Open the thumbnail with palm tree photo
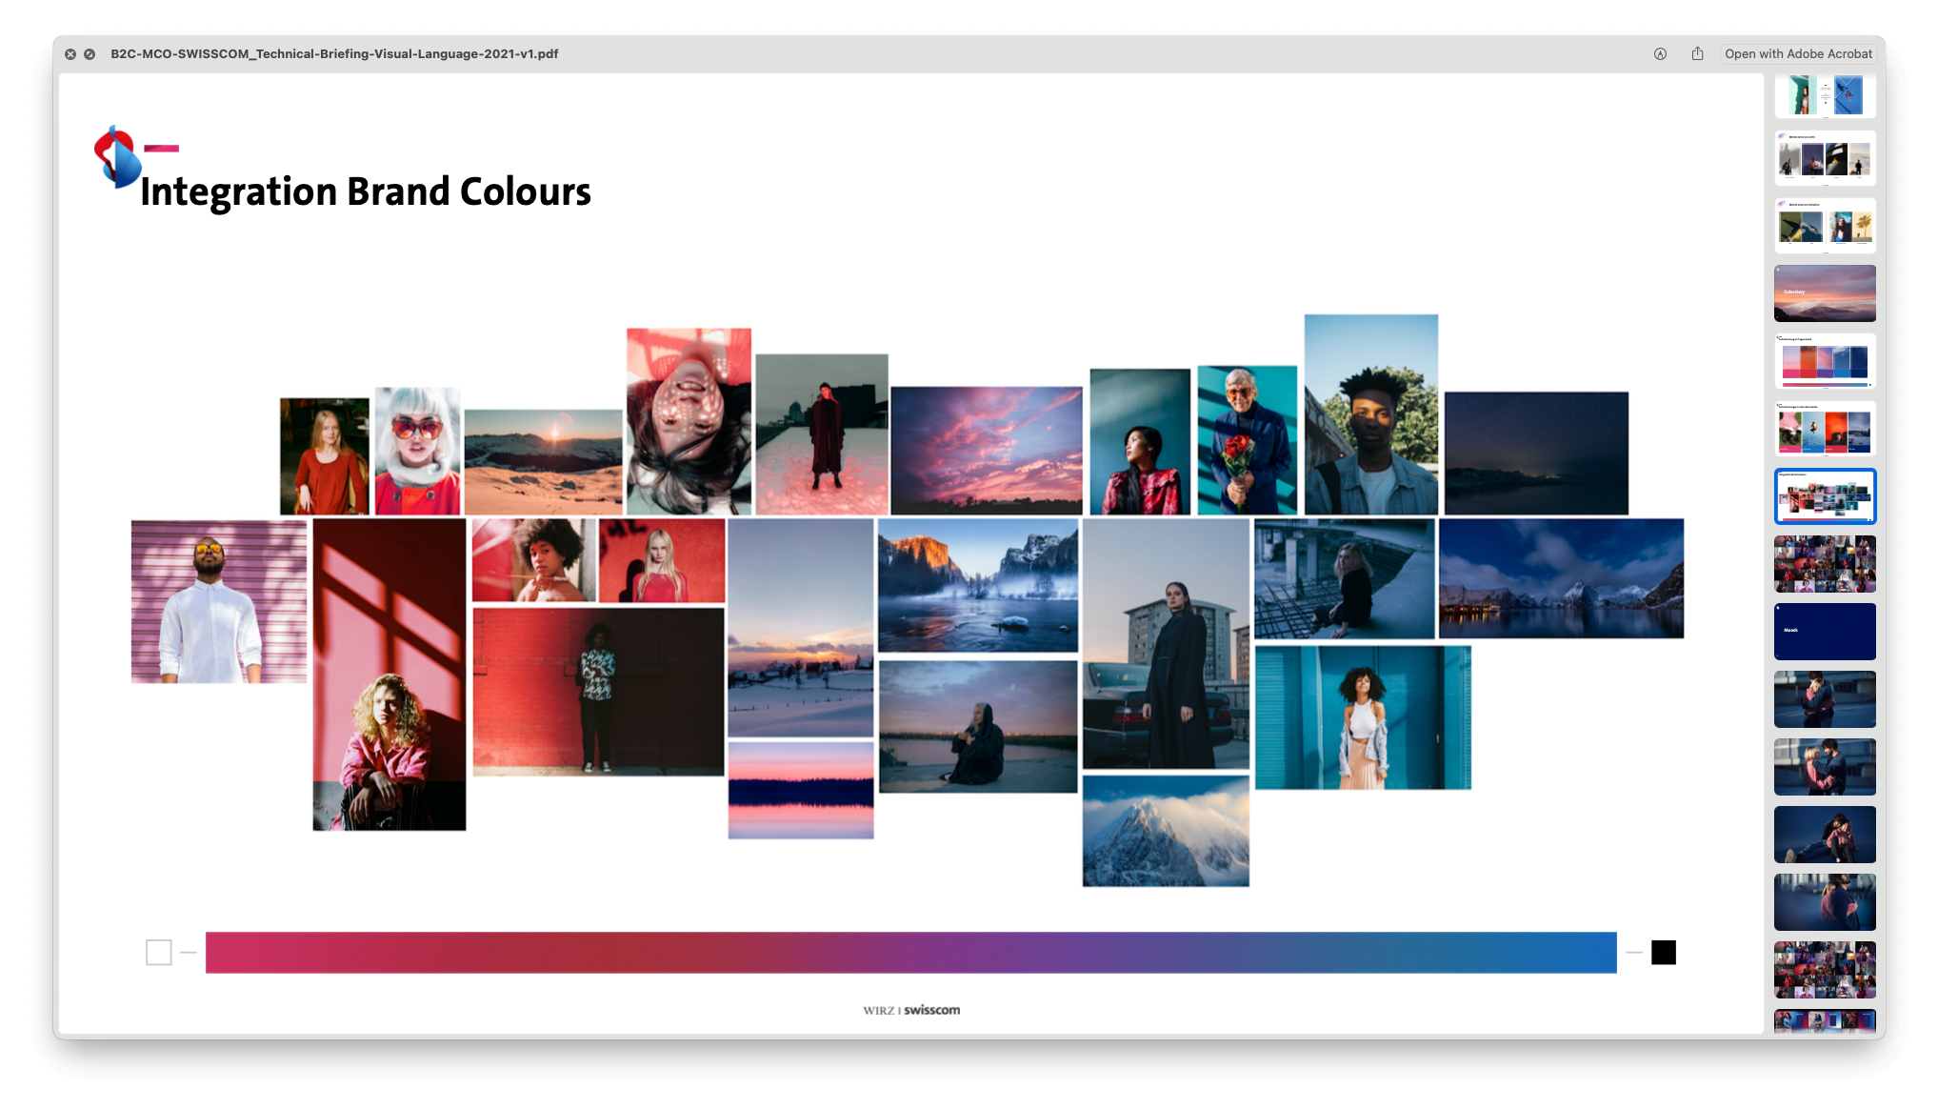Image resolution: width=1938 pixels, height=1109 pixels. [x=1824, y=226]
